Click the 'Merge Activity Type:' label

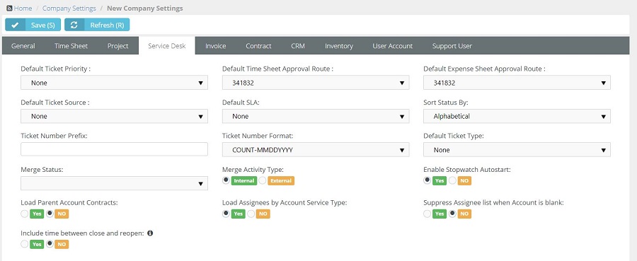click(253, 169)
